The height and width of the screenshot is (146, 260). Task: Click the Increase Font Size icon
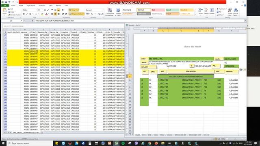click(x=45, y=10)
